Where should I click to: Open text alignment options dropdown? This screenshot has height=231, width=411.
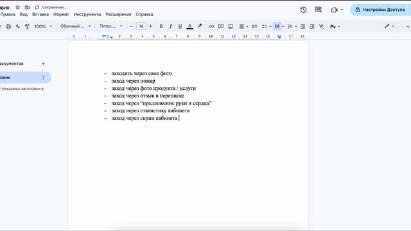(243, 26)
